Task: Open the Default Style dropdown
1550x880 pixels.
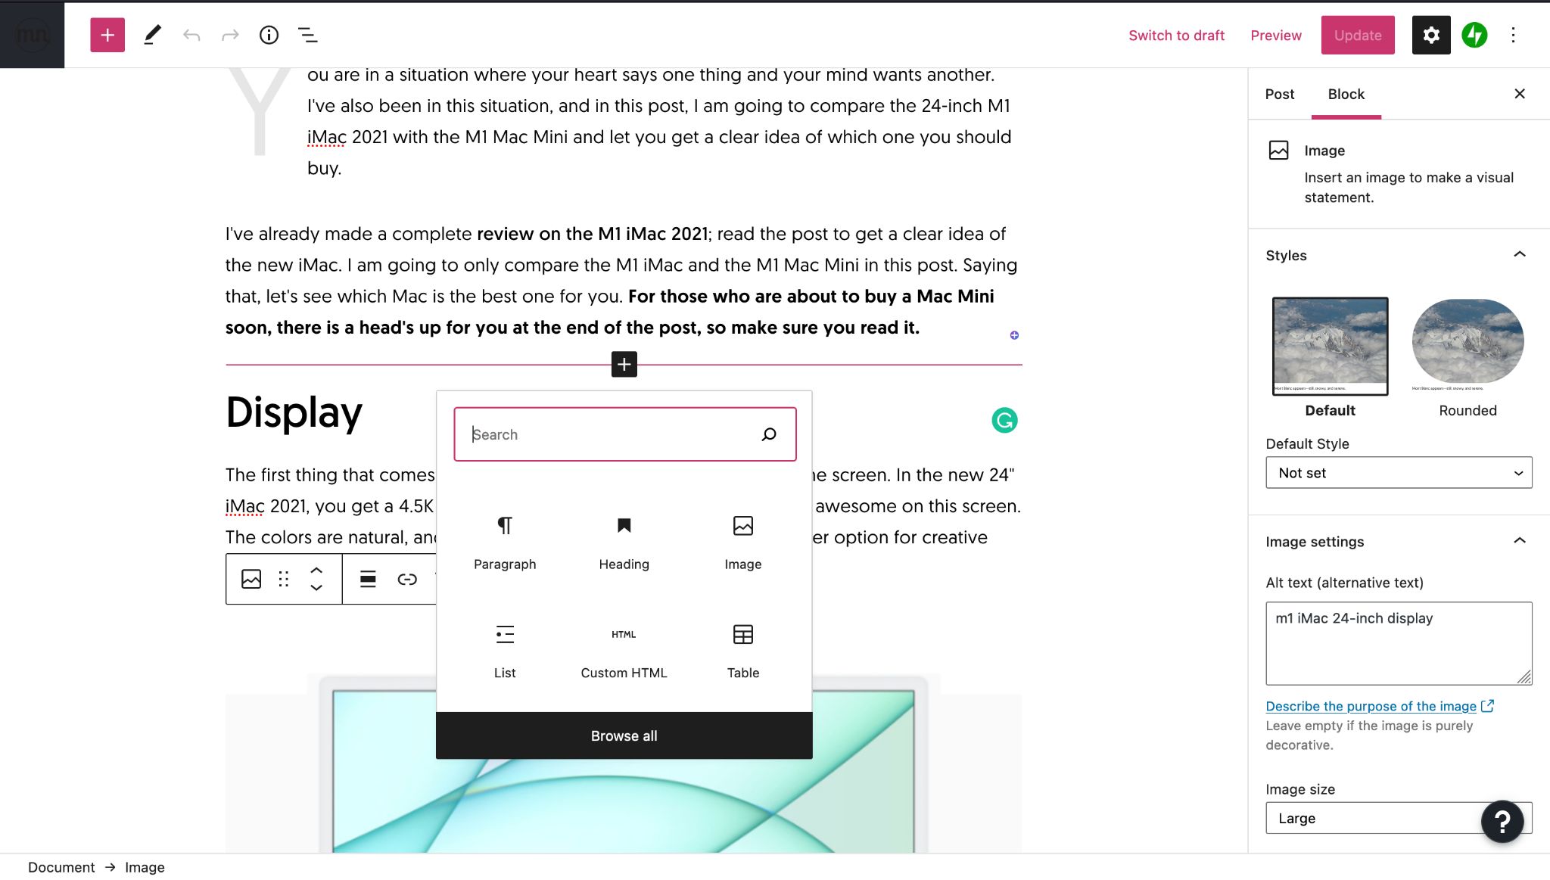Action: tap(1398, 472)
